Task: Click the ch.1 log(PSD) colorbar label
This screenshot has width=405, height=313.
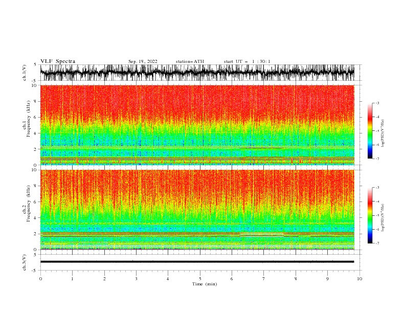Action: tap(384, 133)
